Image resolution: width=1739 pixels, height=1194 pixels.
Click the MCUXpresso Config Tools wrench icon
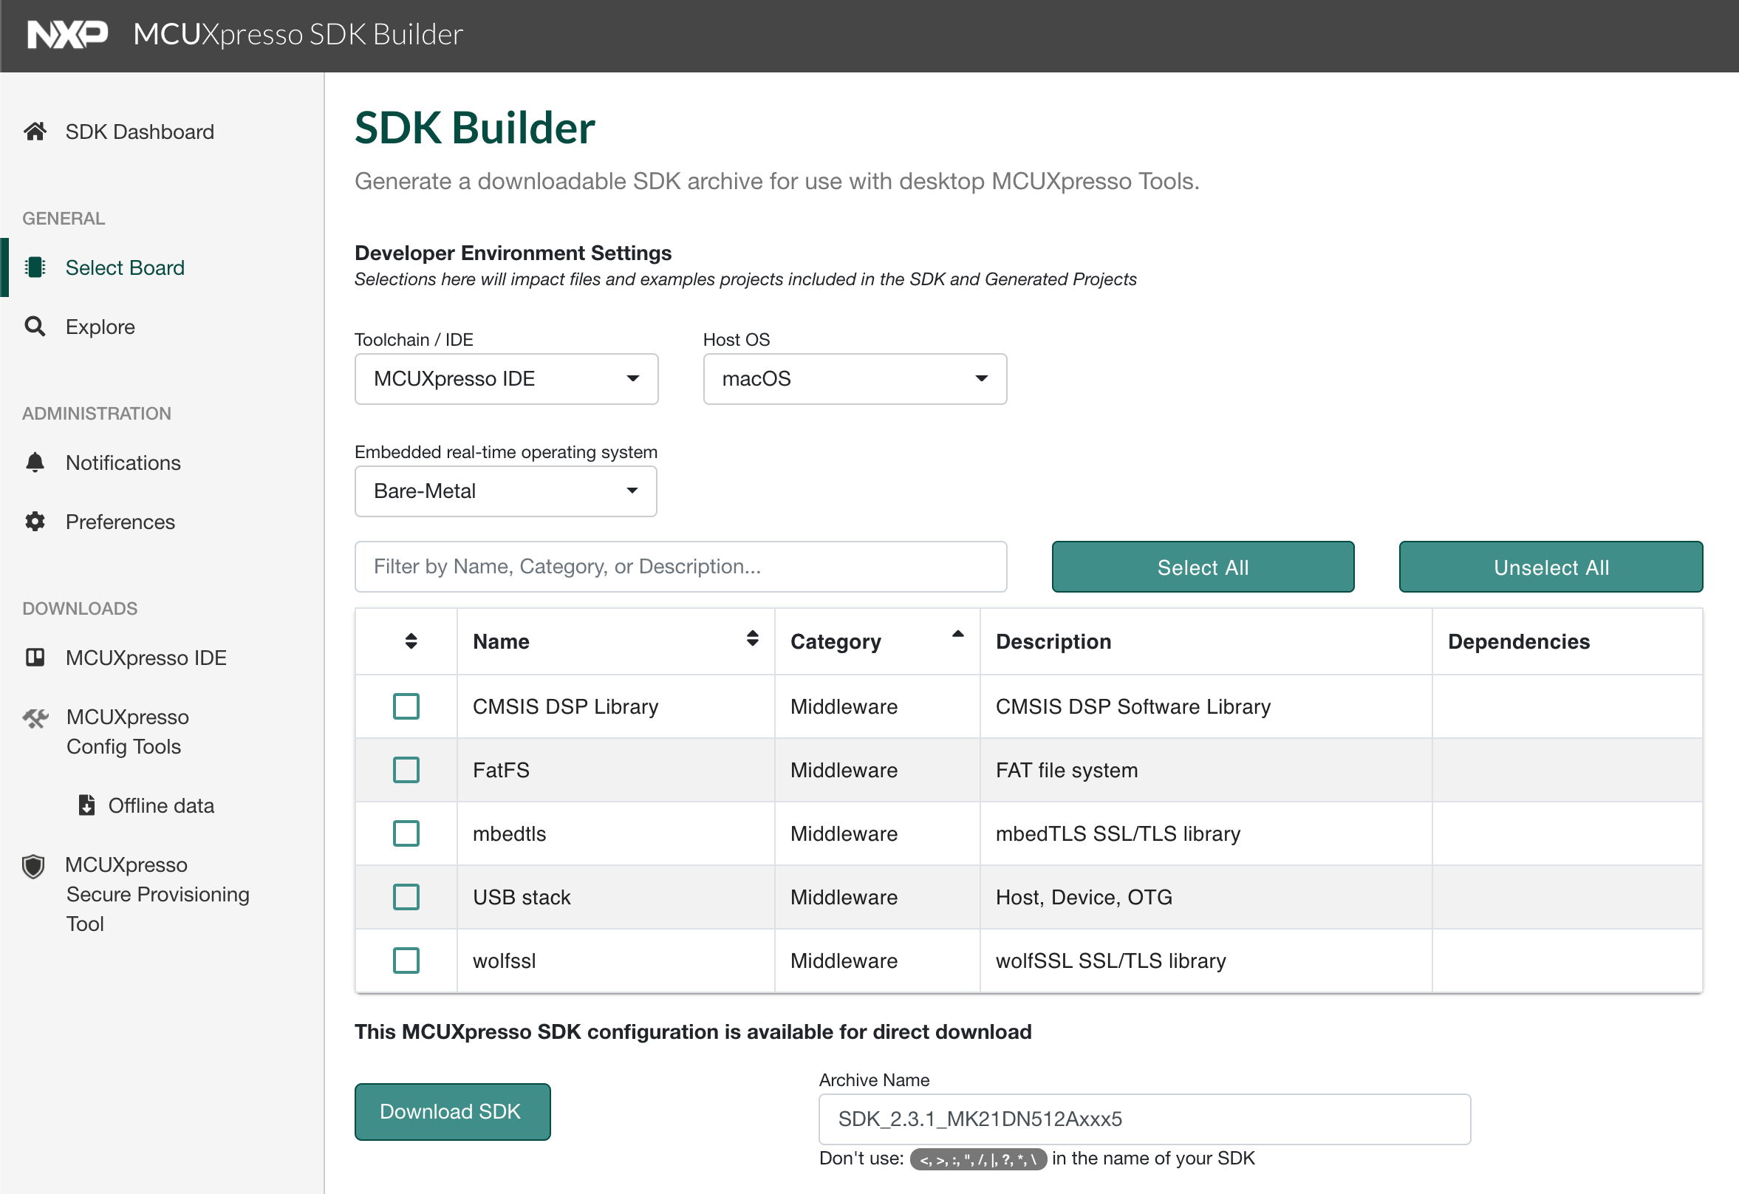(35, 718)
